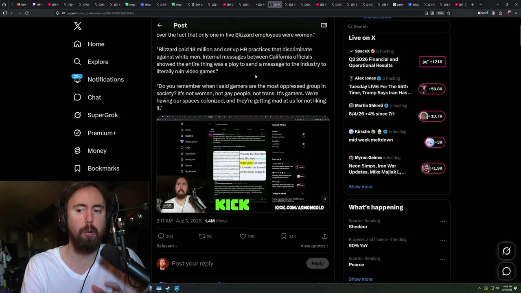Play the embedded Kick video thumbnail
This screenshot has width=521, height=293.
243,164
